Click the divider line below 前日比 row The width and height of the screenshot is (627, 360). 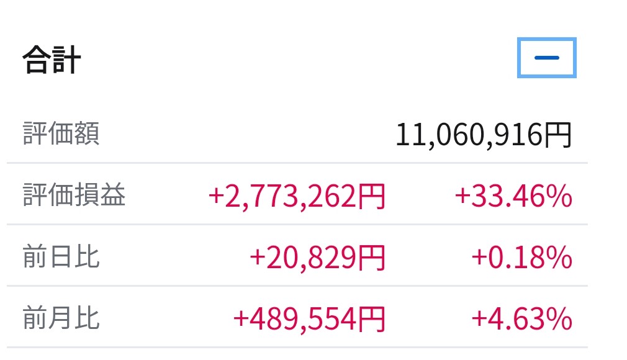pyautogui.click(x=297, y=286)
